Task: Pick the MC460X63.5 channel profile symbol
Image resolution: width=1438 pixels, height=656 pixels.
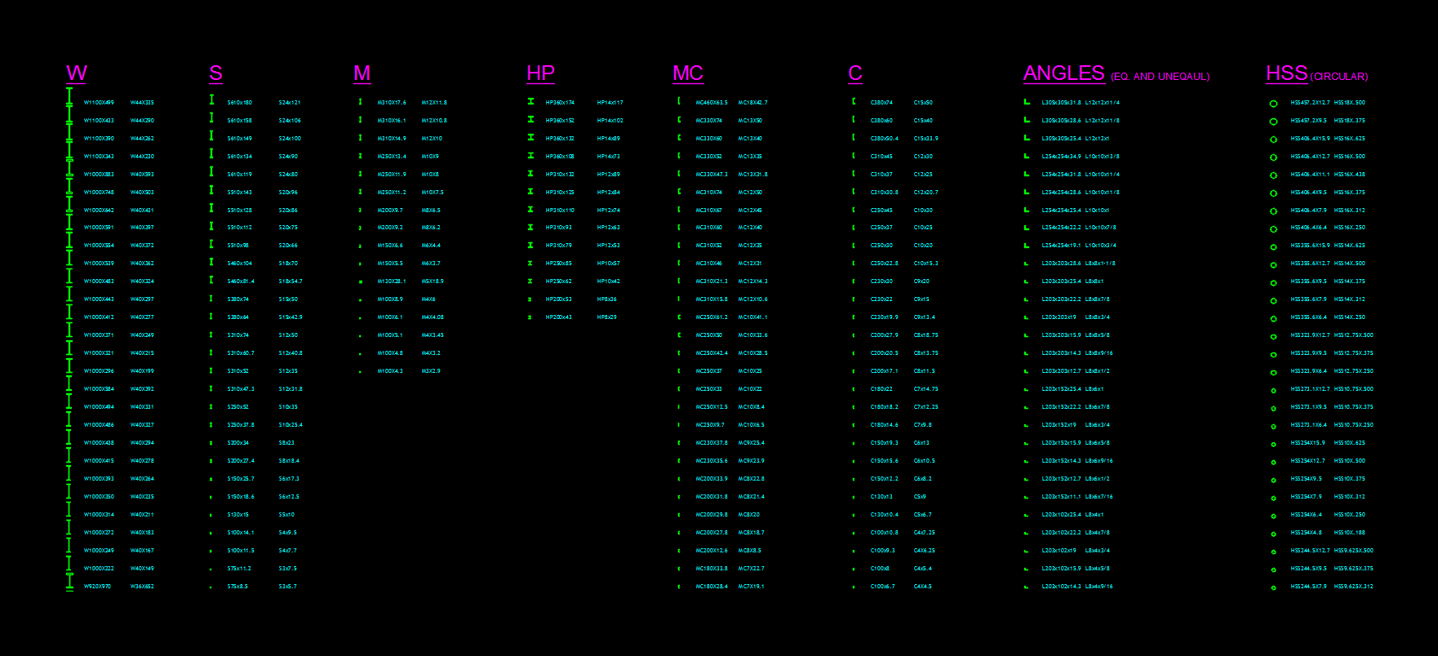Action: pos(679,101)
